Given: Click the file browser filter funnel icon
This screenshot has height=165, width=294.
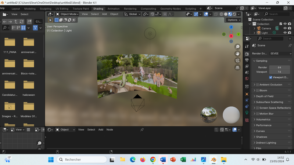Looking at the screenshot, I should point(35,27).
